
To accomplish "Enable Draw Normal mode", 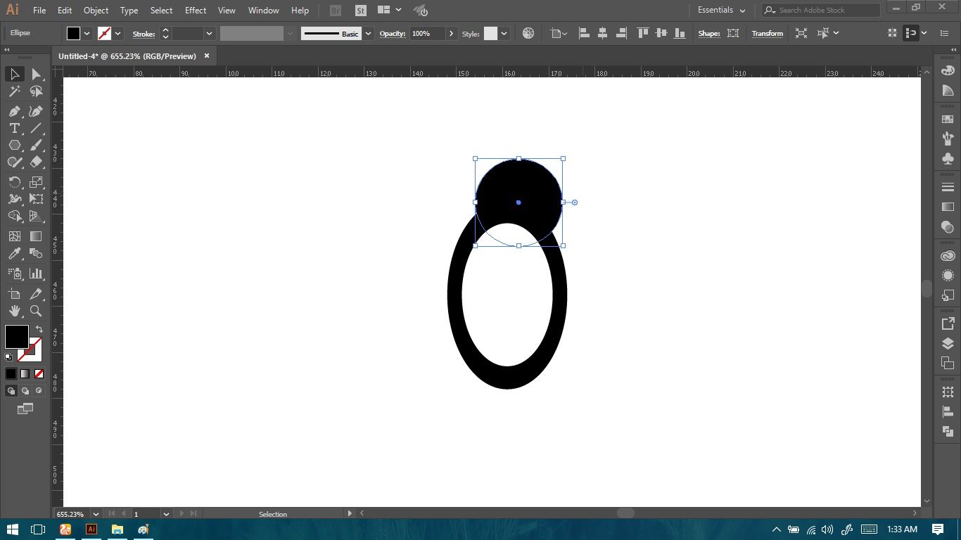I will point(11,390).
